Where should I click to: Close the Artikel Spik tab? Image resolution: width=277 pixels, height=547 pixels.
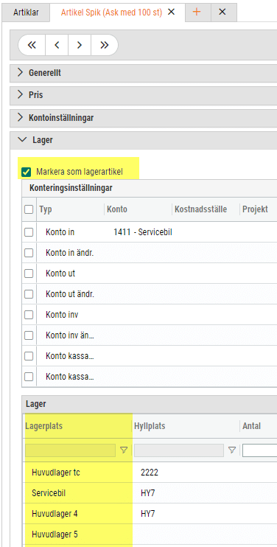(x=171, y=13)
